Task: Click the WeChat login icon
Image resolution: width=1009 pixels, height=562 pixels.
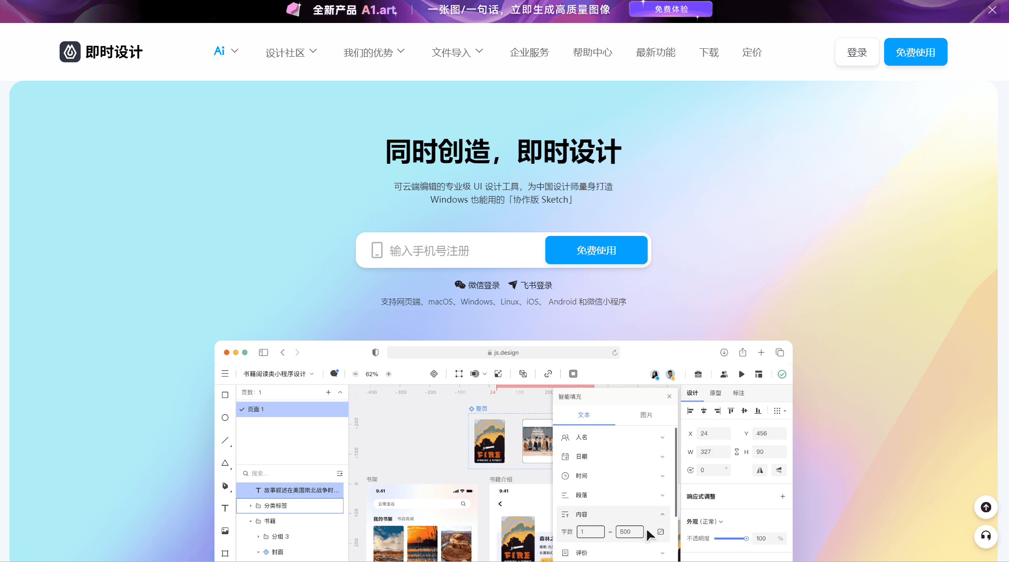Action: (x=459, y=285)
